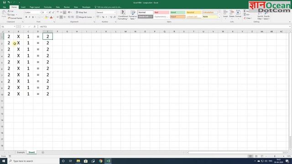Open the Format cells menu
The height and width of the screenshot is (164, 292).
[x=238, y=14]
